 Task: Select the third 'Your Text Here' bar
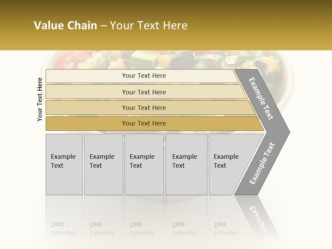(x=150, y=108)
